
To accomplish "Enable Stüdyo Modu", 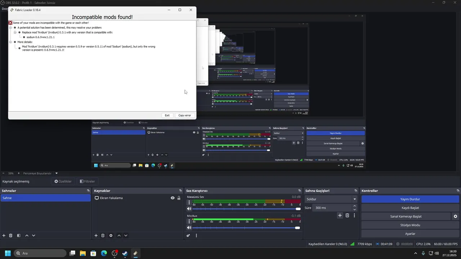I will point(410,225).
